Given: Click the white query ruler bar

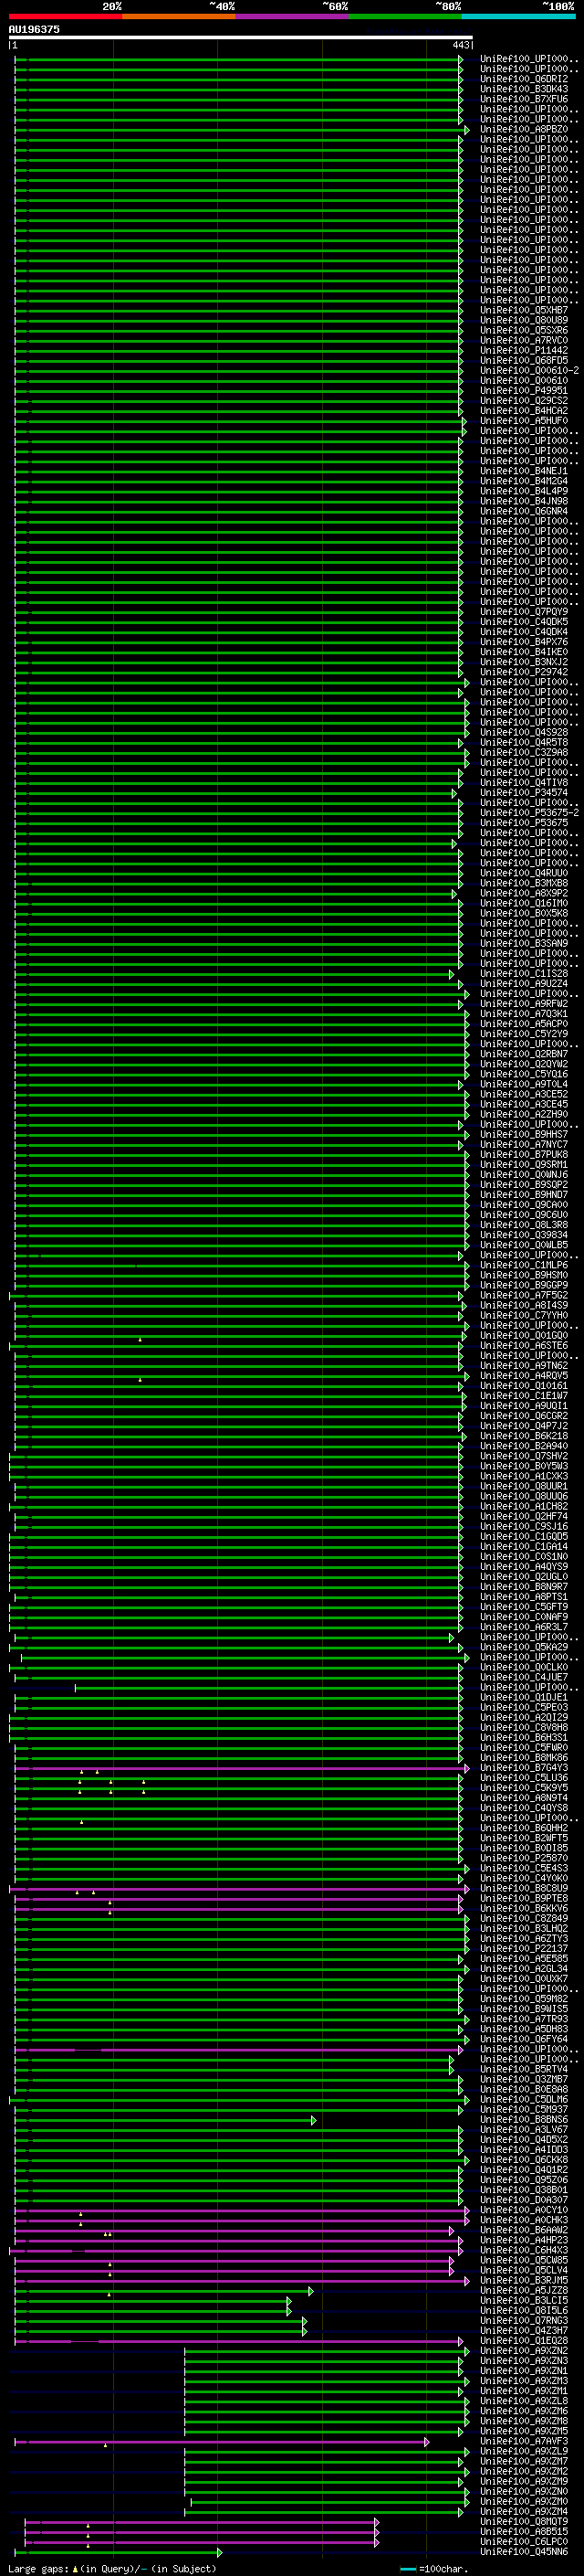Looking at the screenshot, I should coord(241,38).
